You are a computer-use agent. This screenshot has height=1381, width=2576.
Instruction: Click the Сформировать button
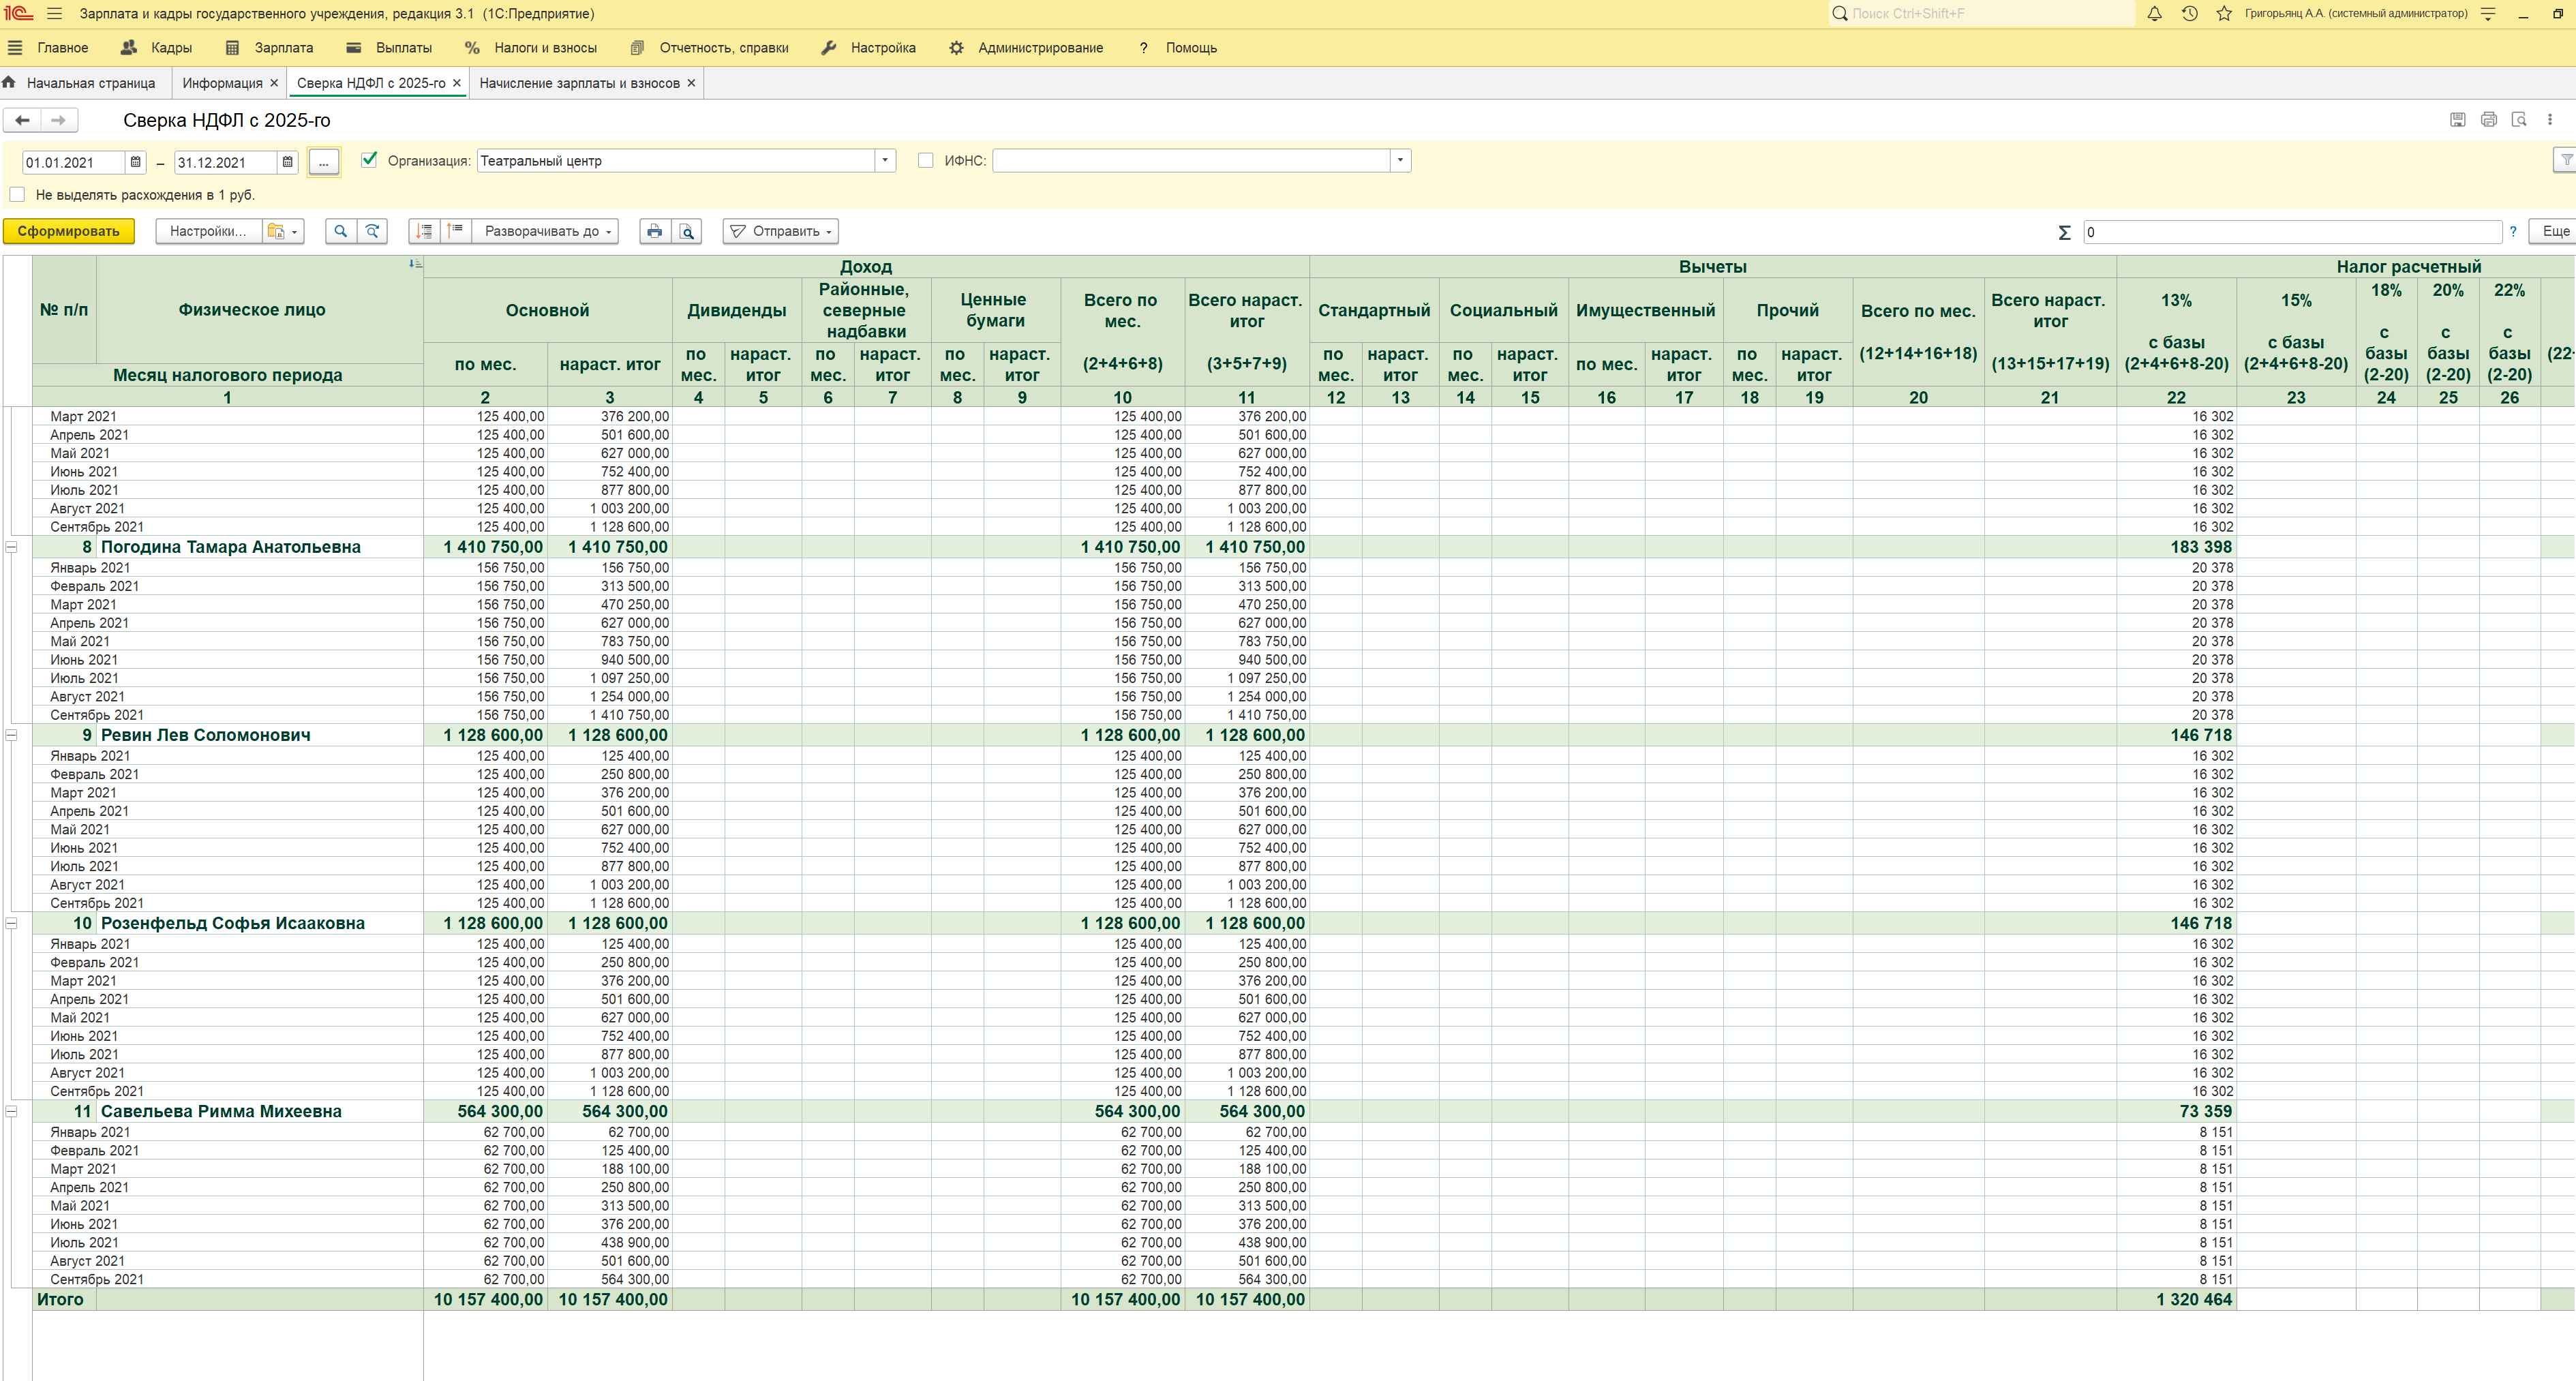(68, 231)
